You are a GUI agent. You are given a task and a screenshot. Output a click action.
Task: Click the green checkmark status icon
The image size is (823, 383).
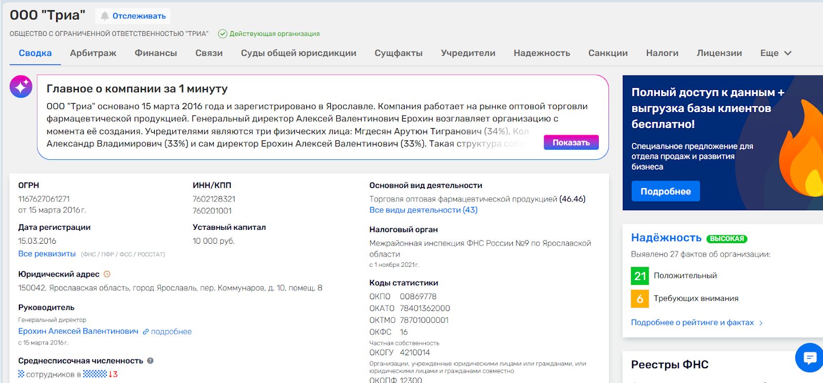pyautogui.click(x=223, y=34)
